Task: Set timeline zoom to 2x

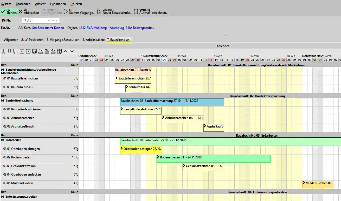Action: (x=47, y=51)
